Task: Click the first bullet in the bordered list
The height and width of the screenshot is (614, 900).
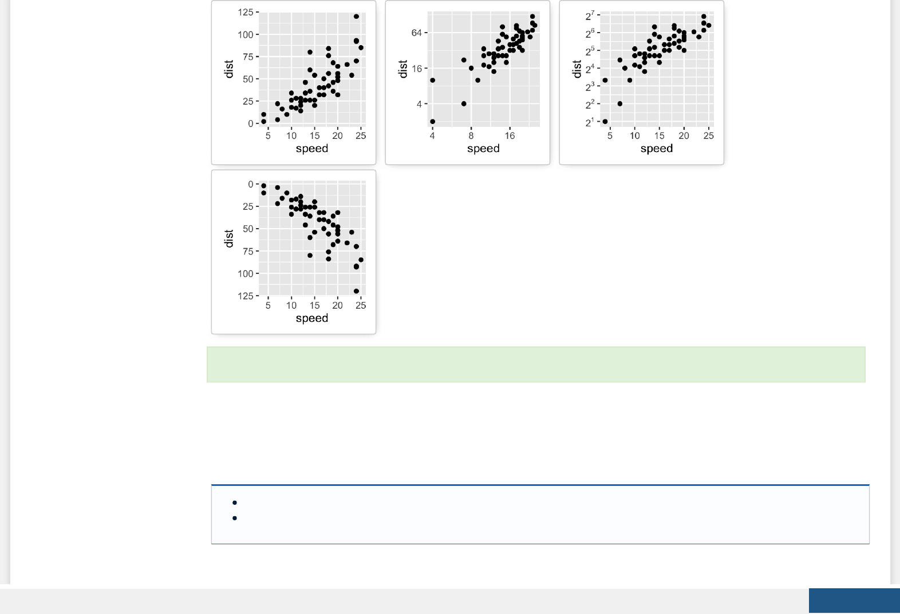Action: point(235,503)
